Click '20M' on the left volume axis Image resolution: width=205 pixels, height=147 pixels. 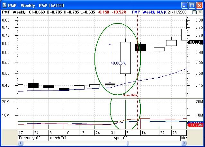[5, 101]
